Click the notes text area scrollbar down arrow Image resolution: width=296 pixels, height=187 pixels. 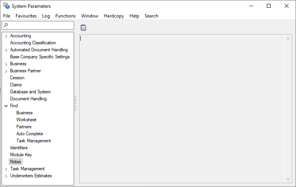[x=288, y=179]
